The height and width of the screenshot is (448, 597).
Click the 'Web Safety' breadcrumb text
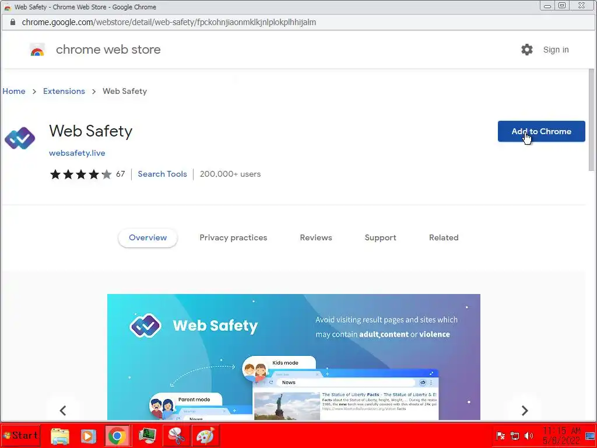click(x=125, y=92)
